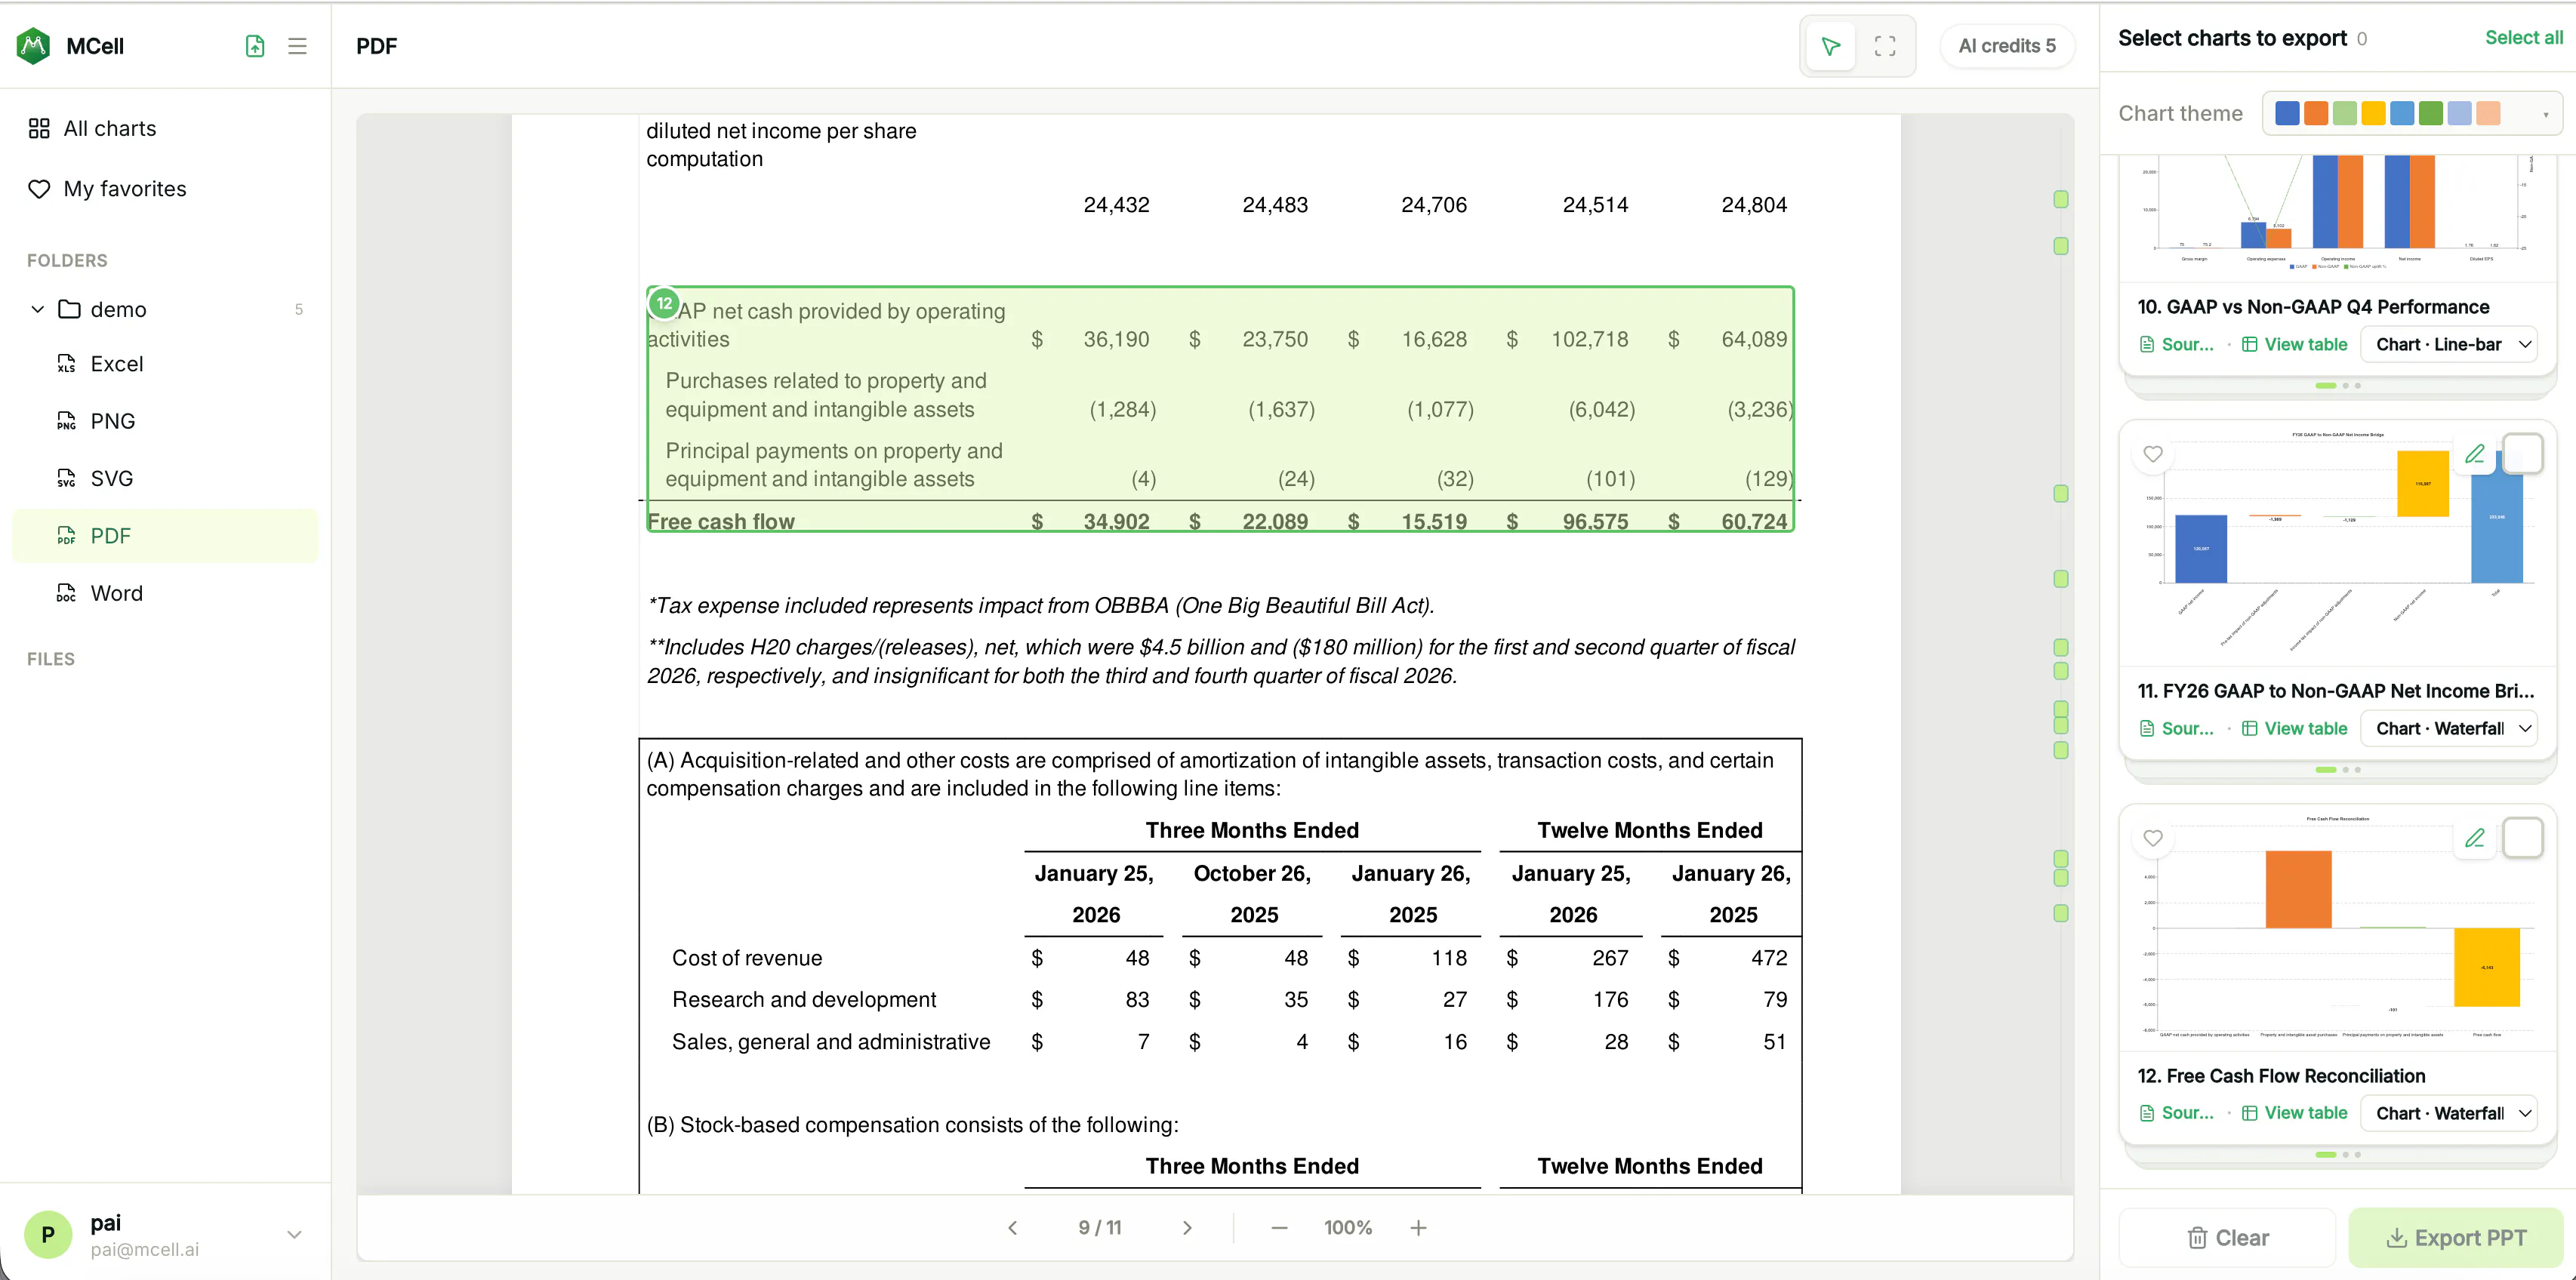Viewport: 2576px width, 1280px height.
Task: Open chart 11's Chart · Waterfall dropdown
Action: [x=2449, y=728]
